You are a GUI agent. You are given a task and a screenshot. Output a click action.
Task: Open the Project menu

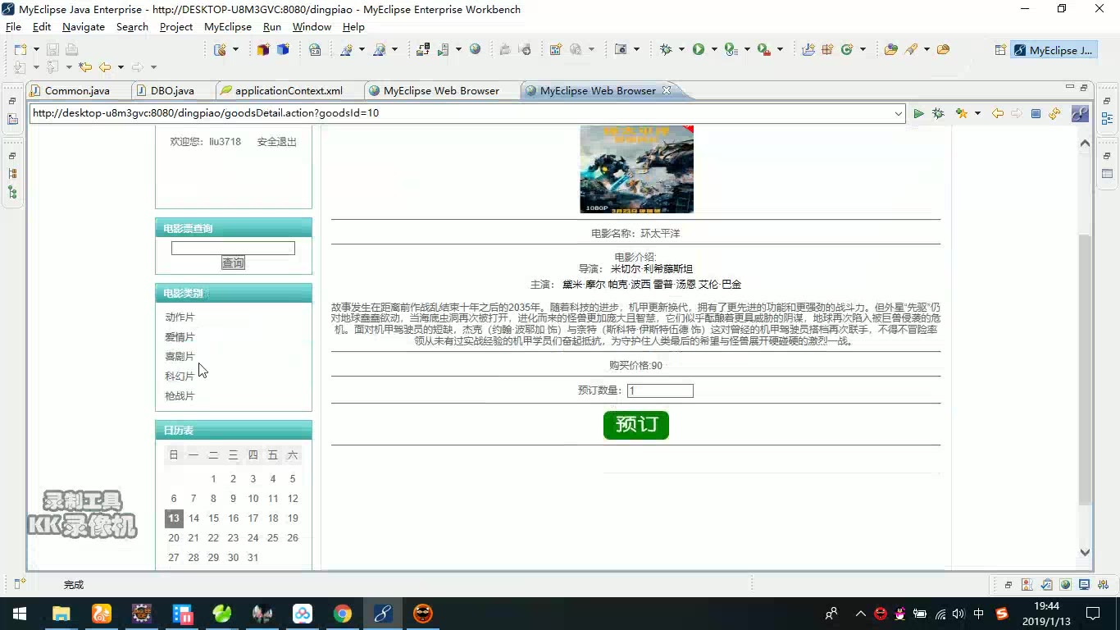176,27
